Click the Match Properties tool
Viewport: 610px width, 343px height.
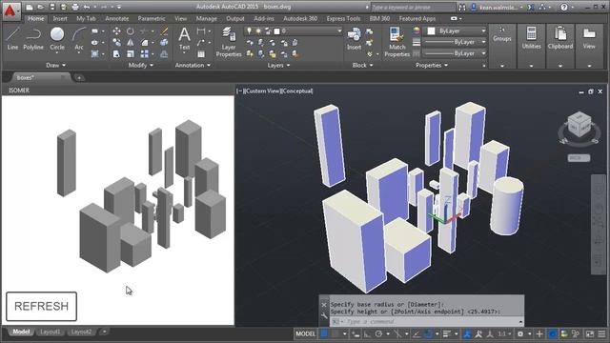point(396,42)
